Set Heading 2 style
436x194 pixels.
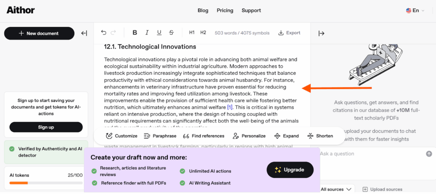coord(203,33)
